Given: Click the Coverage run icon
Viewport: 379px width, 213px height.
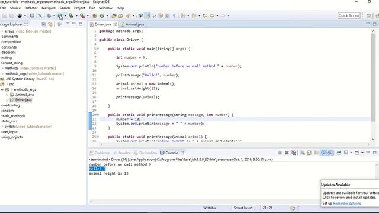Looking at the screenshot, I should (x=71, y=16).
